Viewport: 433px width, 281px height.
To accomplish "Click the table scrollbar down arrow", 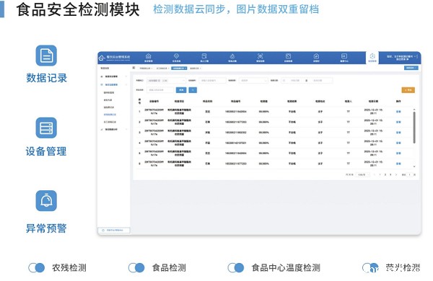I will click(x=414, y=166).
